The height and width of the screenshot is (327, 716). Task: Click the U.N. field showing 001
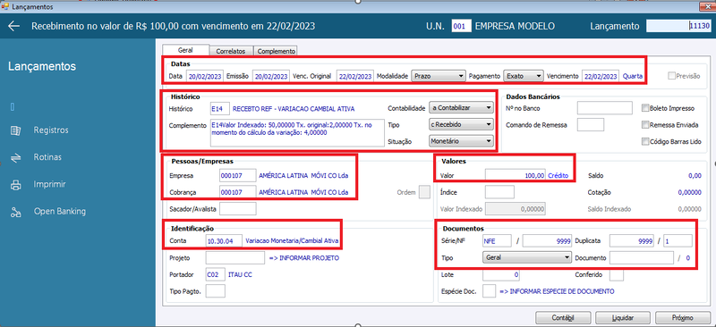[461, 27]
